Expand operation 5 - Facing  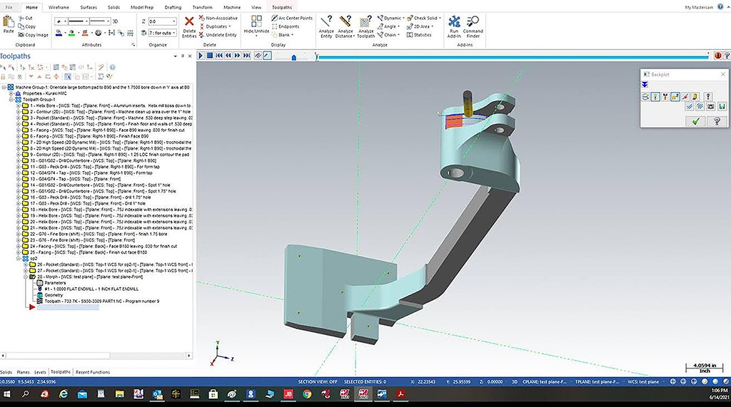(x=19, y=130)
